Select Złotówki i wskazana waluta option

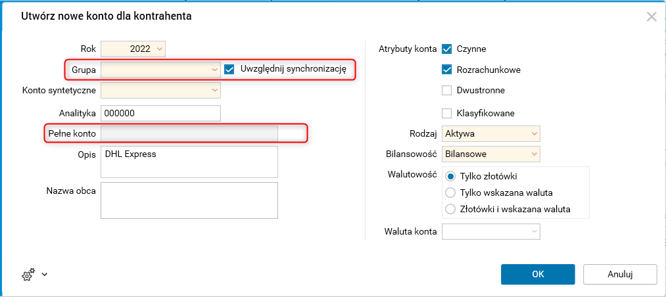click(x=450, y=209)
